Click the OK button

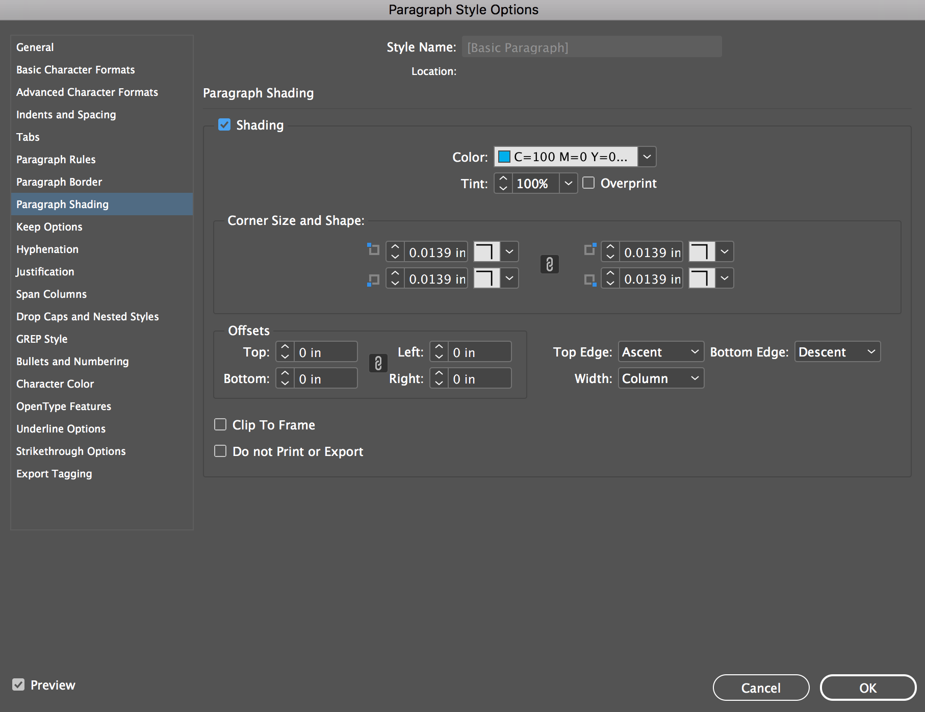pos(867,688)
